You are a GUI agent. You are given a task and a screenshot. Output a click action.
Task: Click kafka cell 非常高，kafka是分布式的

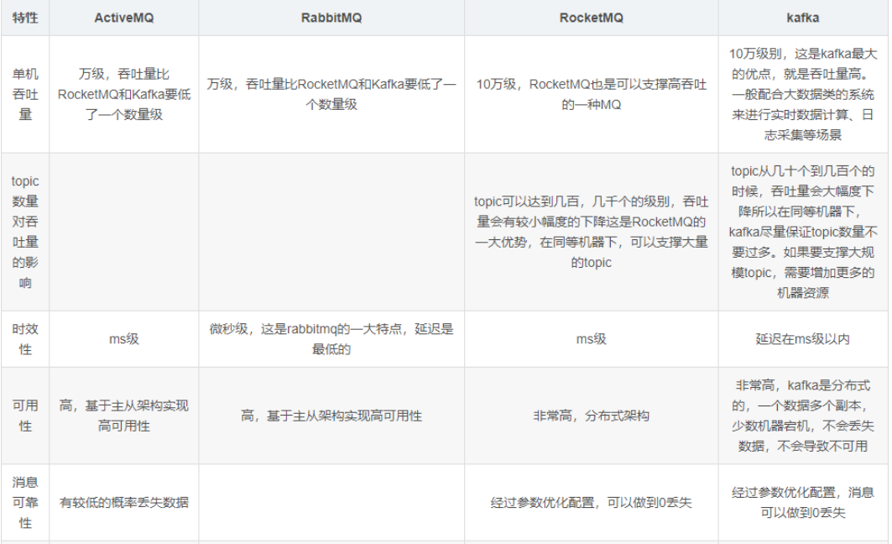tap(803, 416)
